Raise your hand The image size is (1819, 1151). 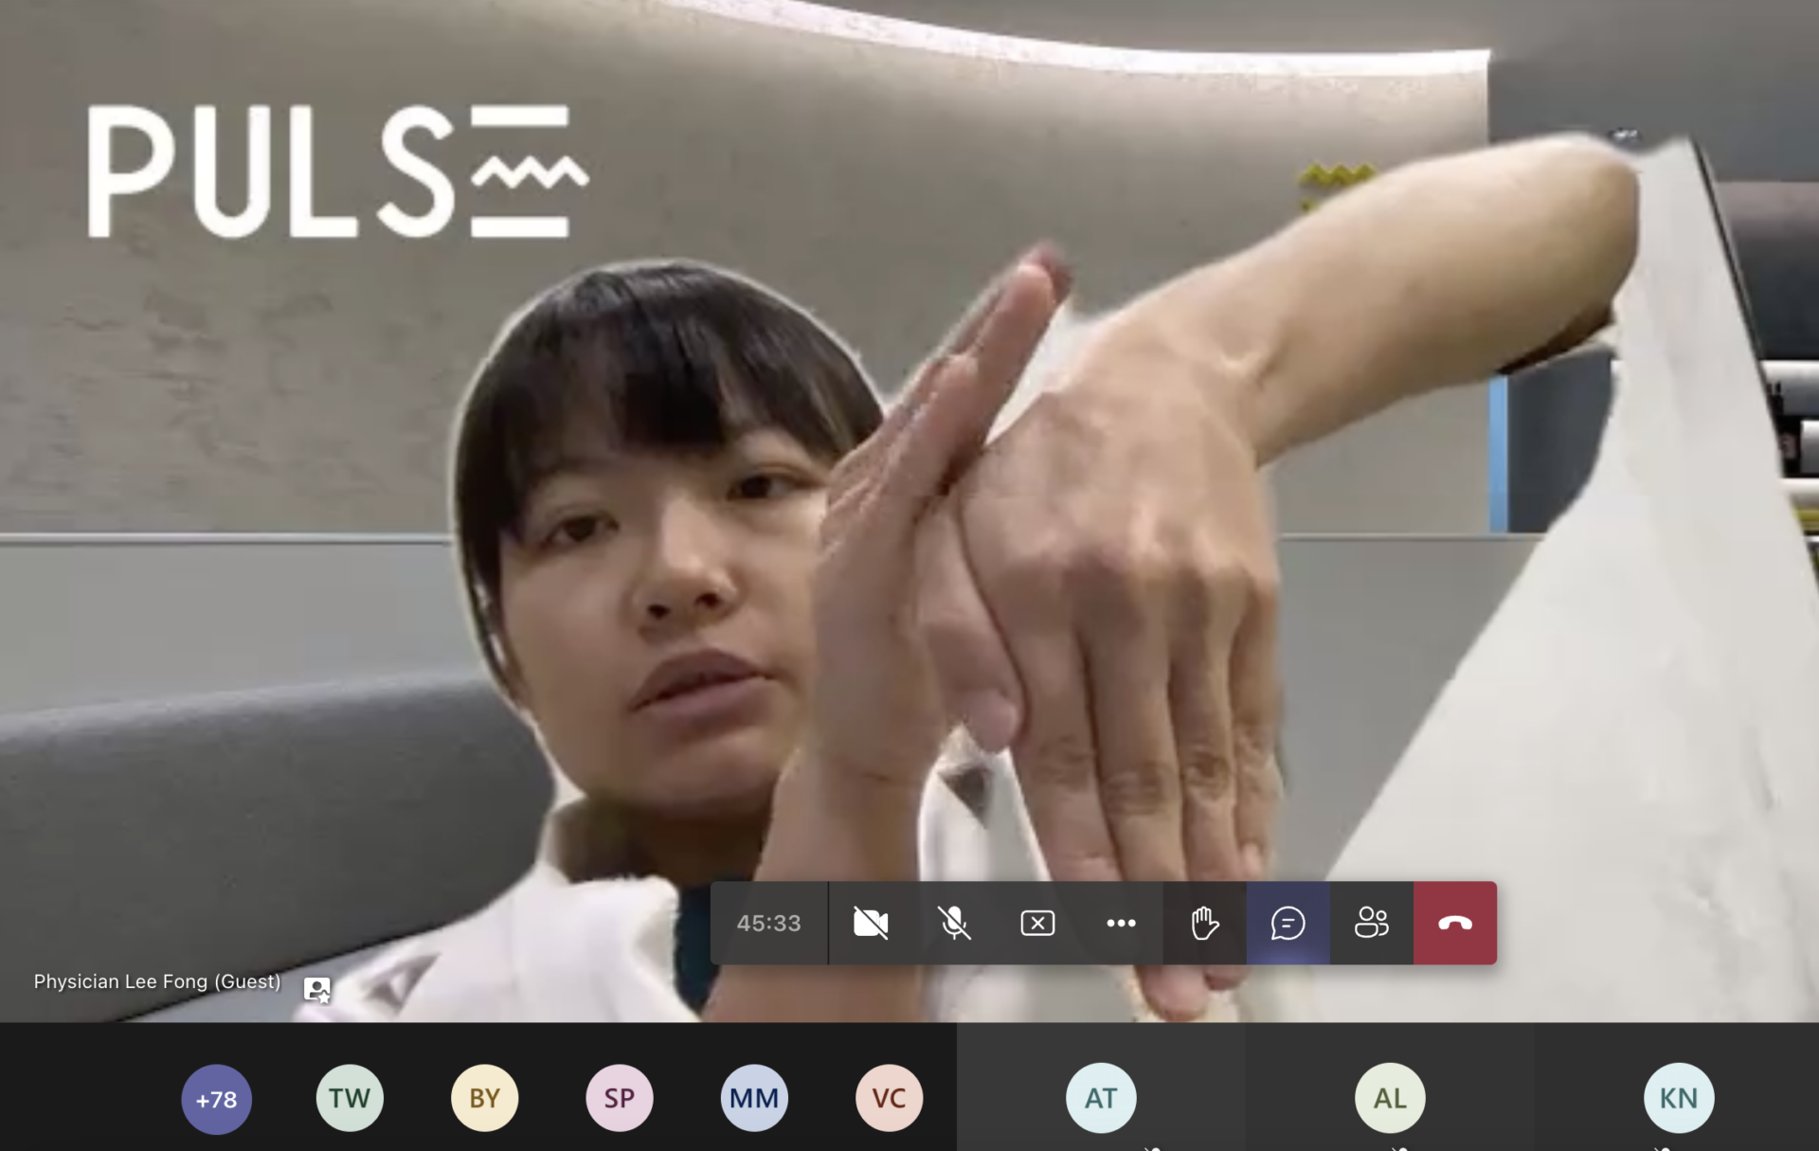(x=1204, y=923)
